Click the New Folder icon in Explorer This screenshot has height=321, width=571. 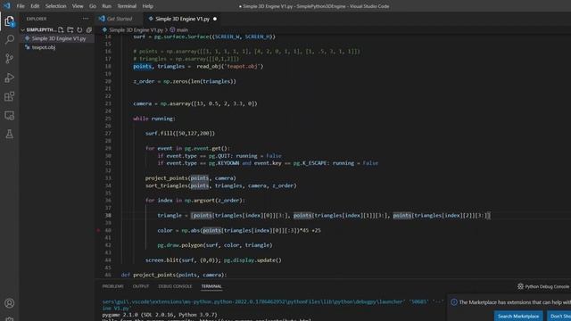coord(70,29)
